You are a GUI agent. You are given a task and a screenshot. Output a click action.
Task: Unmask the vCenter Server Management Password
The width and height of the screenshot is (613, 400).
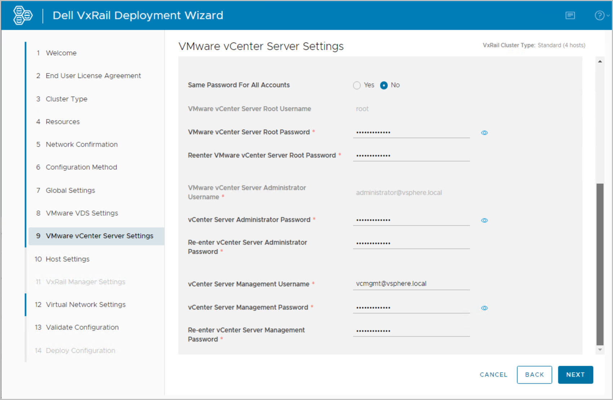pos(484,308)
